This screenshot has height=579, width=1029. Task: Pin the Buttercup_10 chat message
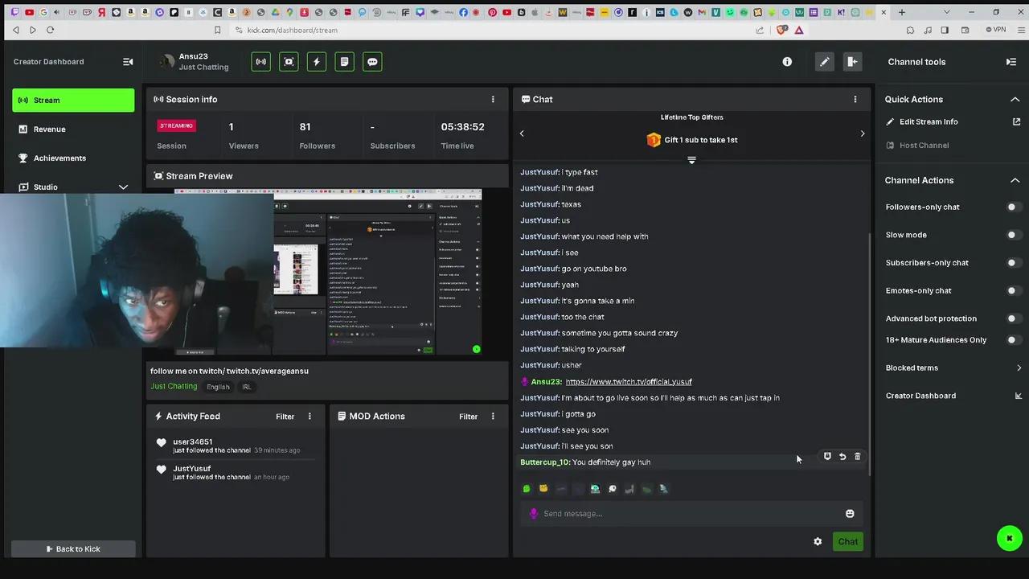pyautogui.click(x=827, y=456)
